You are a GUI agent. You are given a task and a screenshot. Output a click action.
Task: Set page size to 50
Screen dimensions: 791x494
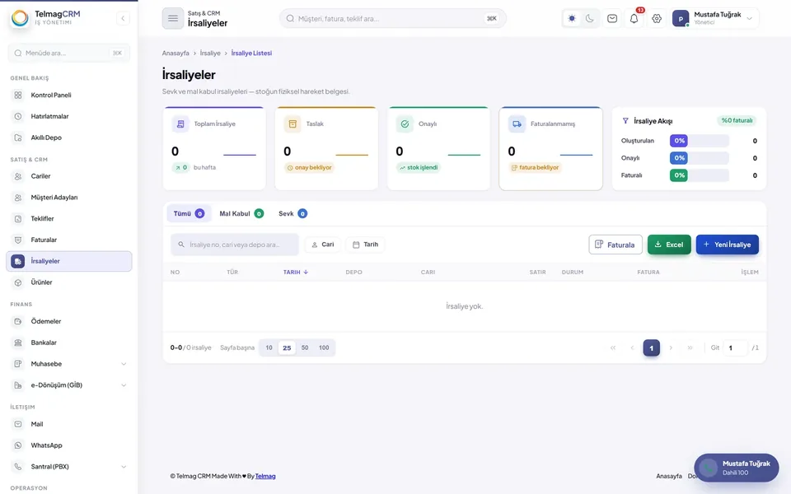(x=305, y=347)
